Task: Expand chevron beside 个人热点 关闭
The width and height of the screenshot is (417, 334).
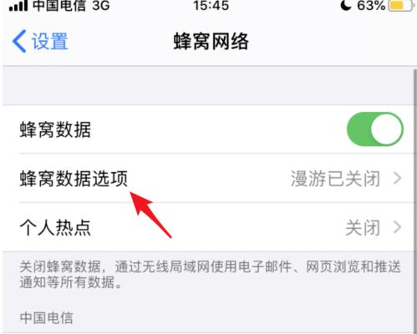Action: pyautogui.click(x=397, y=227)
